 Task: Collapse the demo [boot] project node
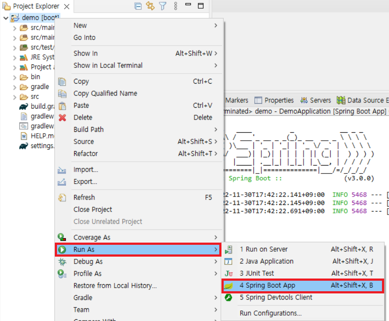(x=6, y=18)
